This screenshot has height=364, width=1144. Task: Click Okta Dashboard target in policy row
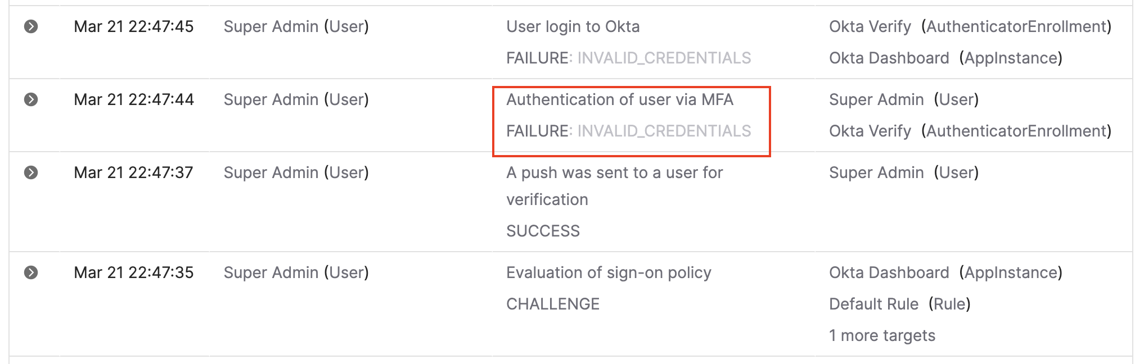tap(889, 272)
